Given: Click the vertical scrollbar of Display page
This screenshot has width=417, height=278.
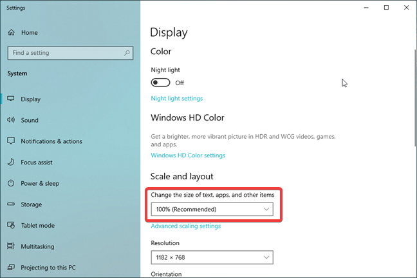Looking at the screenshot, I should (415, 98).
